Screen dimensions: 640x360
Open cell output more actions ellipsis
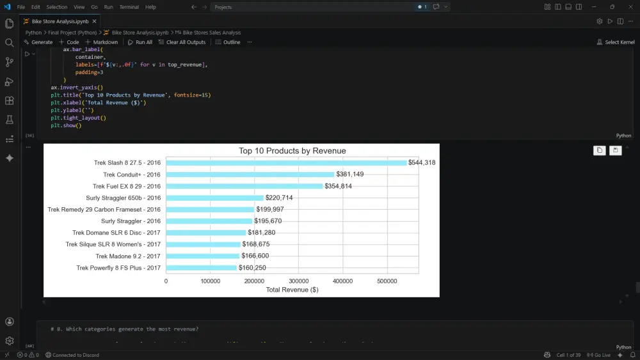[x=28, y=147]
